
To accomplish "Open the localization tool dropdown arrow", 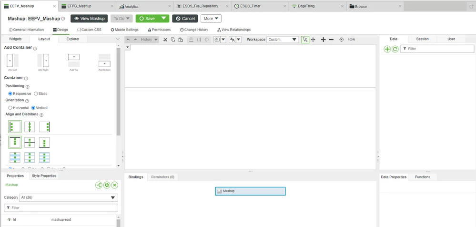I will [239, 40].
